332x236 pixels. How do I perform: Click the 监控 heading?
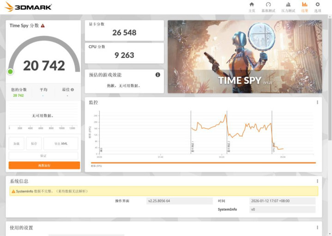point(93,103)
